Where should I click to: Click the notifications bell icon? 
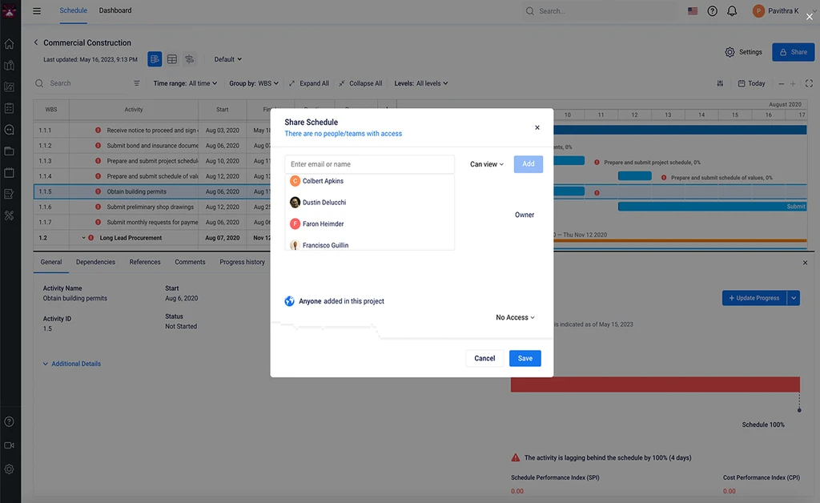pos(732,11)
